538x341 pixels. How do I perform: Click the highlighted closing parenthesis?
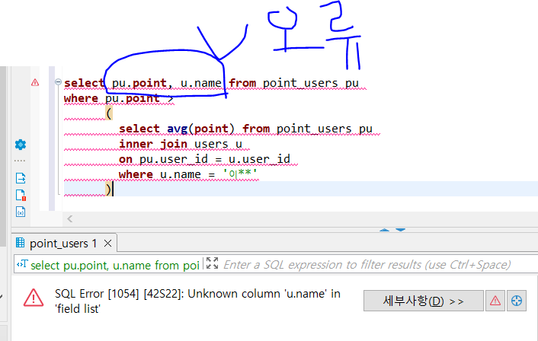tap(109, 190)
